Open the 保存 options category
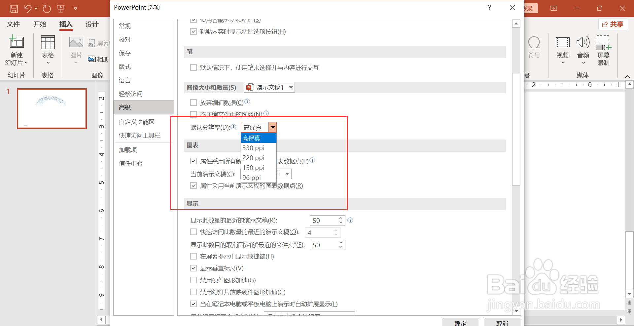 [x=144, y=53]
